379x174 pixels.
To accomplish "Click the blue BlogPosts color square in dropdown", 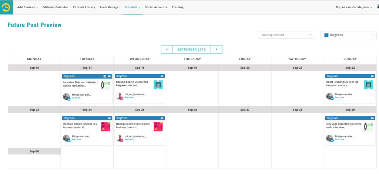I will click(326, 35).
